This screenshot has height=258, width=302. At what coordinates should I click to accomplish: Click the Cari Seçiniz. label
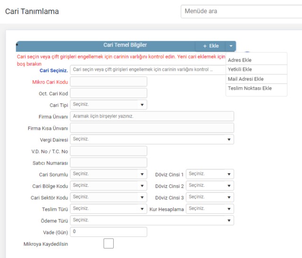(x=54, y=70)
